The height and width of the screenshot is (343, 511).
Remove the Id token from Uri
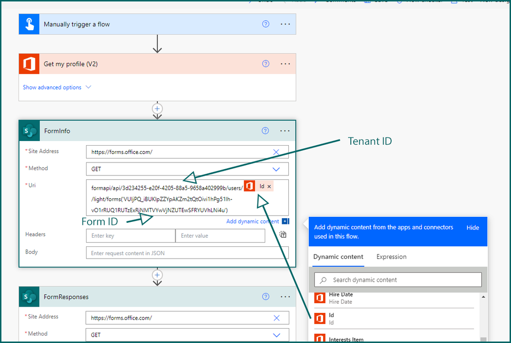[269, 187]
